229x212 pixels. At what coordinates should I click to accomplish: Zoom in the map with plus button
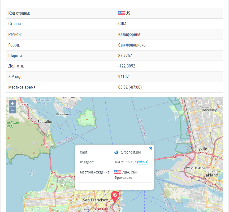[12, 103]
